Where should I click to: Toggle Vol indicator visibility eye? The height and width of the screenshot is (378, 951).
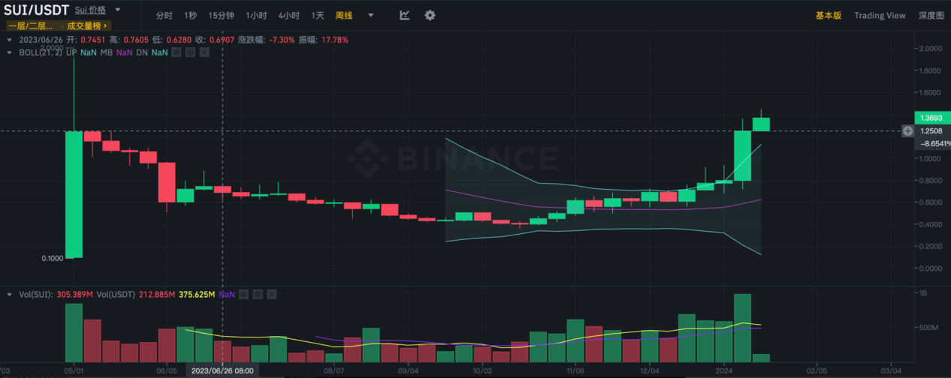243,295
